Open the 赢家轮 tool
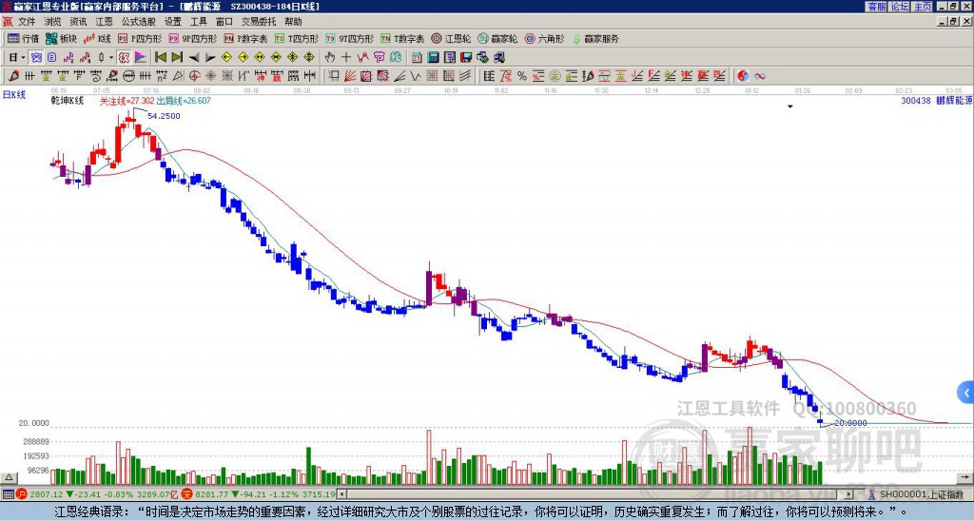 coord(497,38)
